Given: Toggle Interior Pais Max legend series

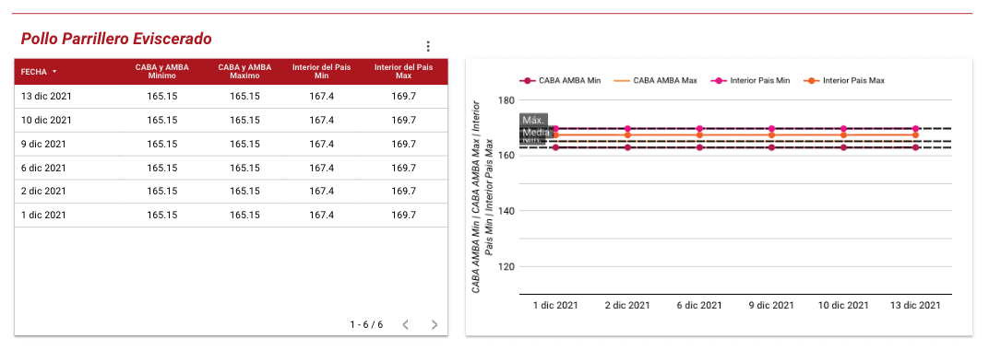Looking at the screenshot, I should click(x=844, y=80).
